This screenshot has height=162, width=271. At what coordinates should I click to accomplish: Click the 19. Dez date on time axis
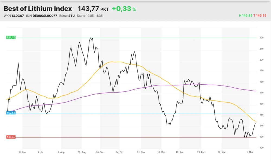[x=161, y=153]
